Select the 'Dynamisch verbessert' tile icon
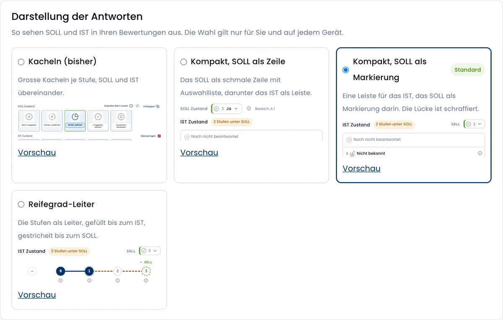Screen dimensions: 503x320 click(x=121, y=117)
